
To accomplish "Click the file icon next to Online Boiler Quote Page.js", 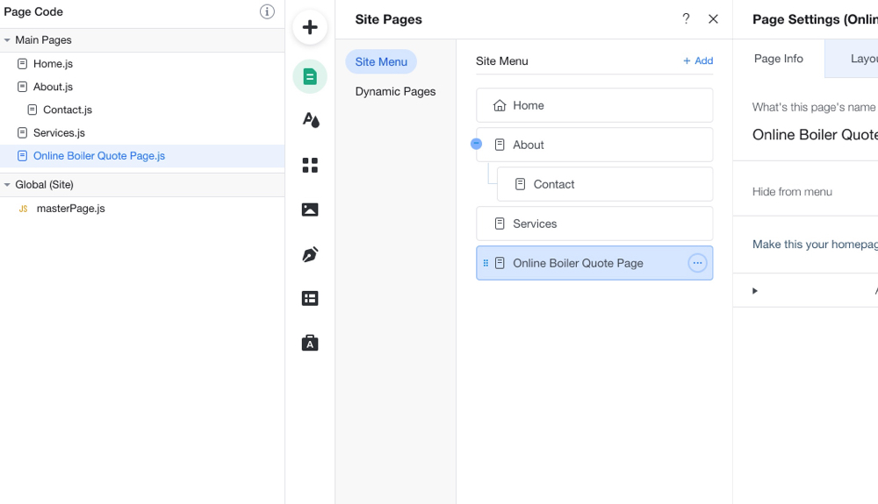I will click(x=23, y=156).
